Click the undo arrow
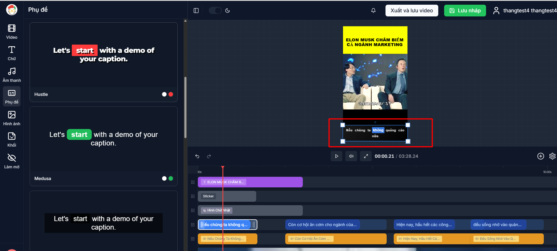 point(197,156)
